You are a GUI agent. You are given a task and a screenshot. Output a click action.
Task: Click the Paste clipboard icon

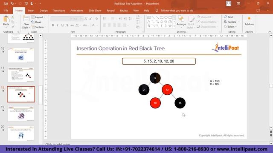point(6,19)
